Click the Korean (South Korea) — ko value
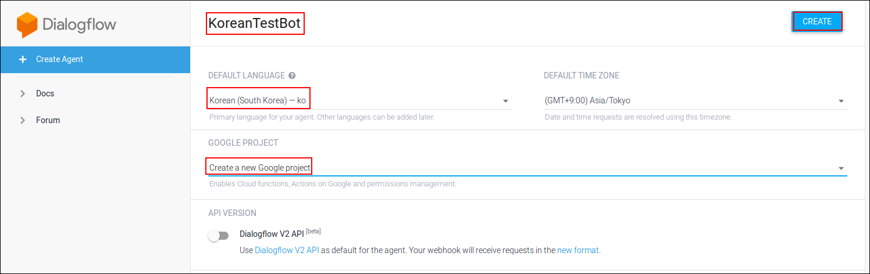 point(258,100)
